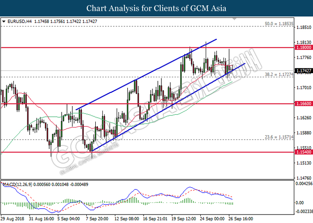Click the chart title banner text
Image resolution: width=313 pixels, height=223 pixels.
tap(156, 8)
